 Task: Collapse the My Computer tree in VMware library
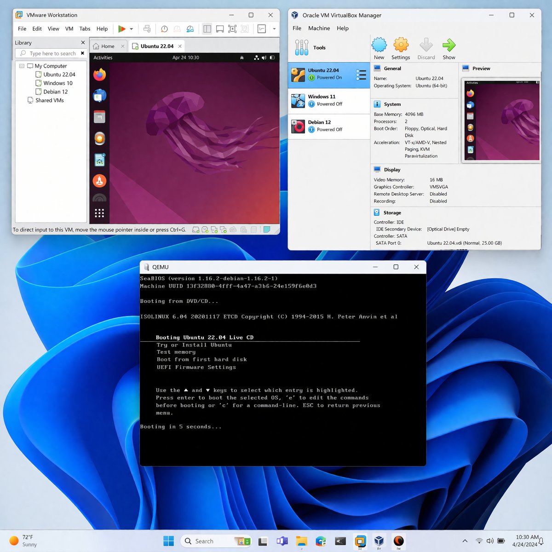tap(21, 66)
